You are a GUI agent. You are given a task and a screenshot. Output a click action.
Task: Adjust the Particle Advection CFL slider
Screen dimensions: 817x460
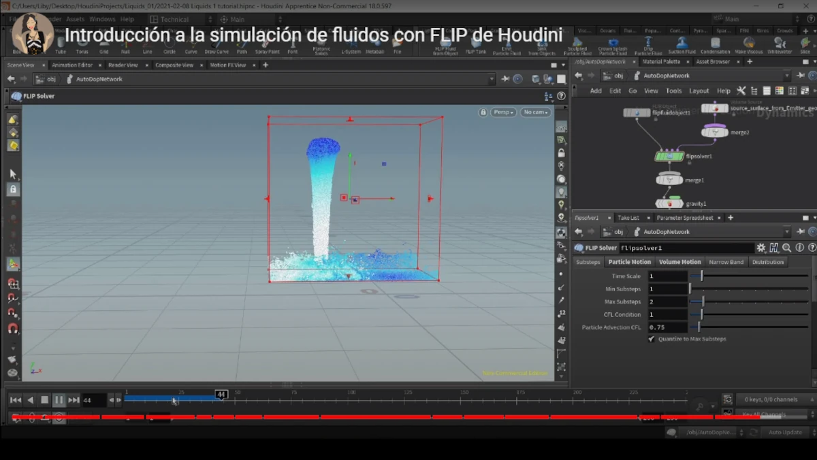coord(749,327)
